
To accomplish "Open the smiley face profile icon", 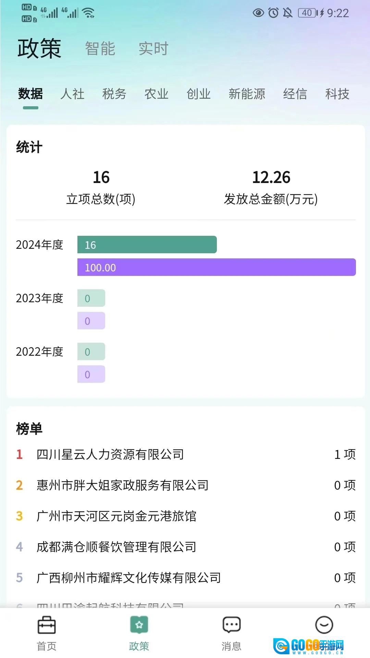I will coord(324,625).
